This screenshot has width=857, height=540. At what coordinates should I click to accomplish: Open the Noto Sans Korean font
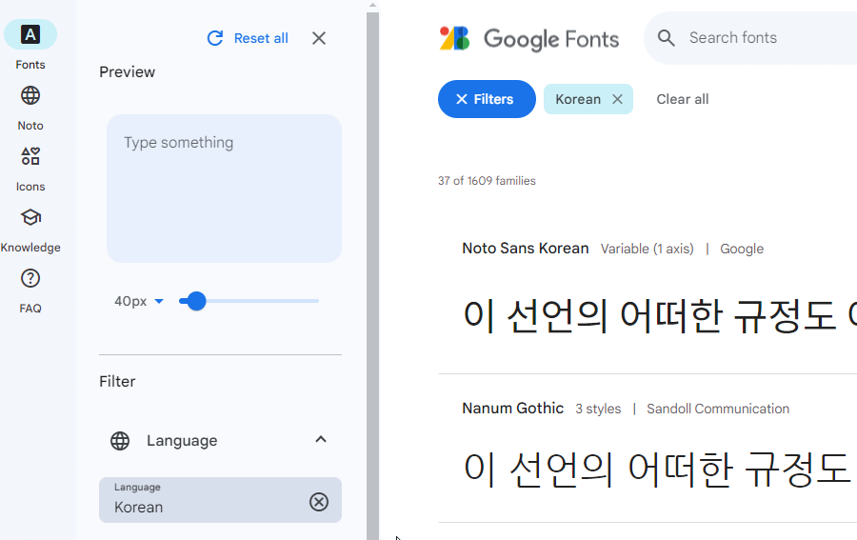[526, 249]
